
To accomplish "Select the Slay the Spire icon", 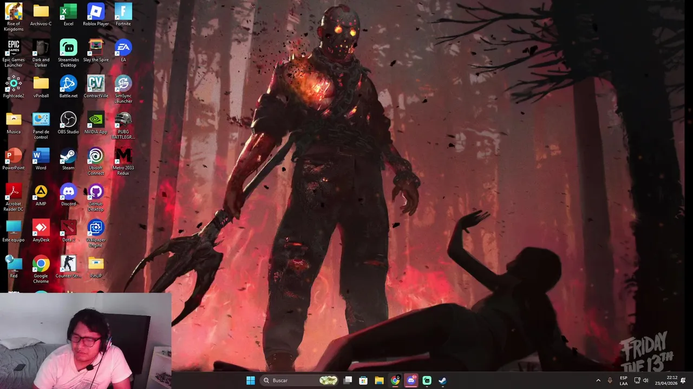I will 96,51.
